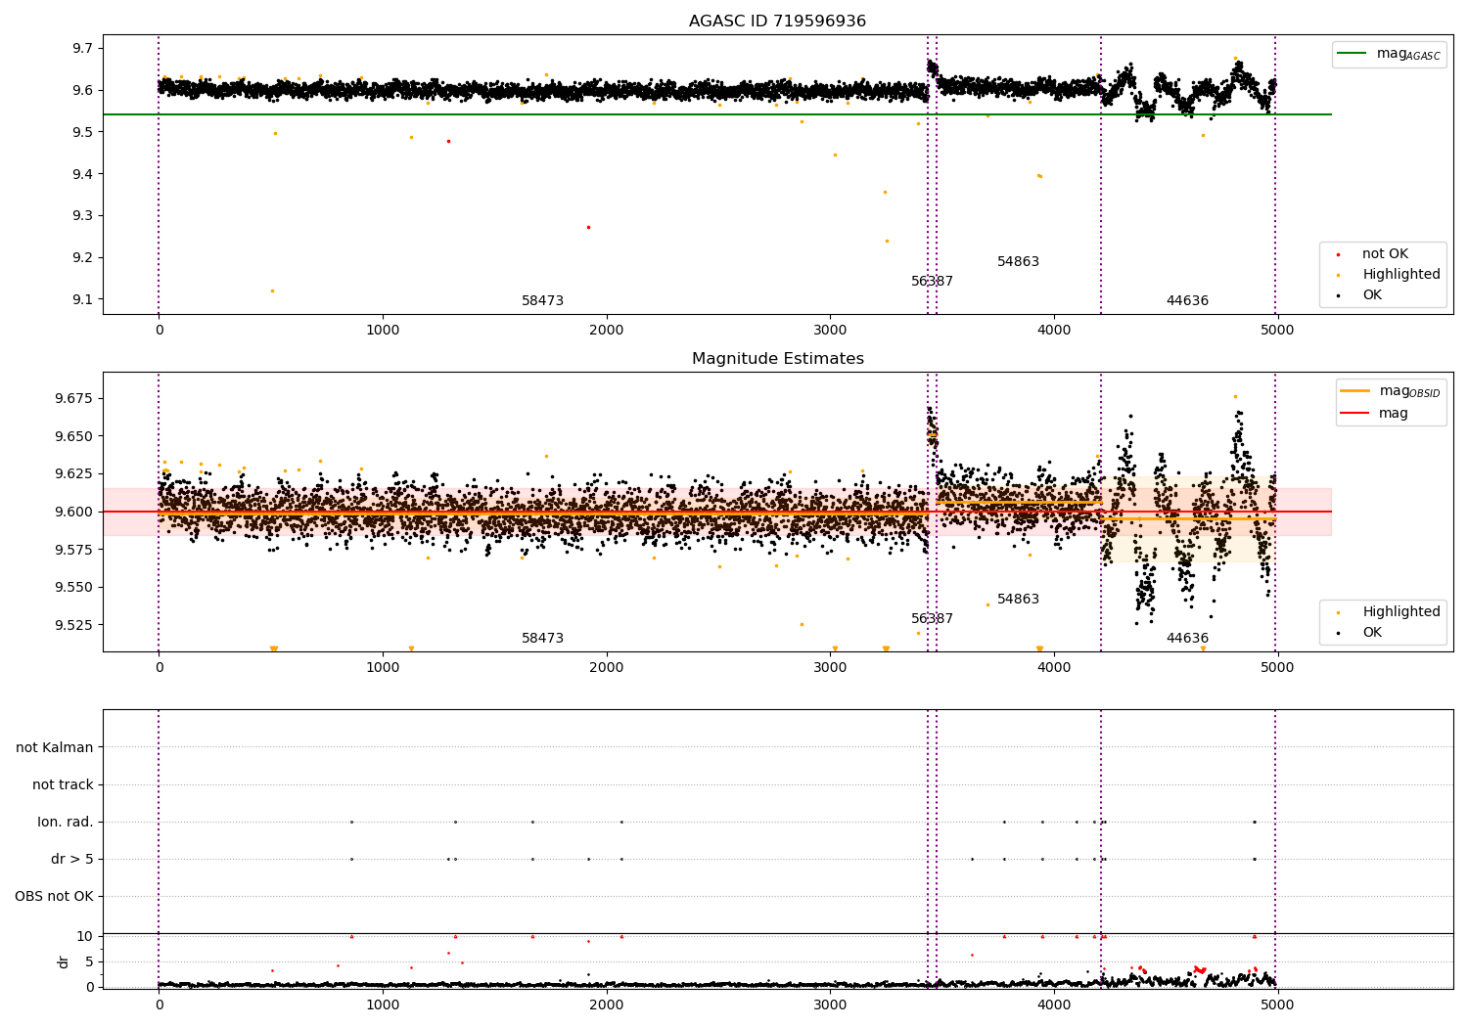The width and height of the screenshot is (1468, 1027).
Task: Click the 9.1 tick on top y-axis
Action: click(x=82, y=300)
